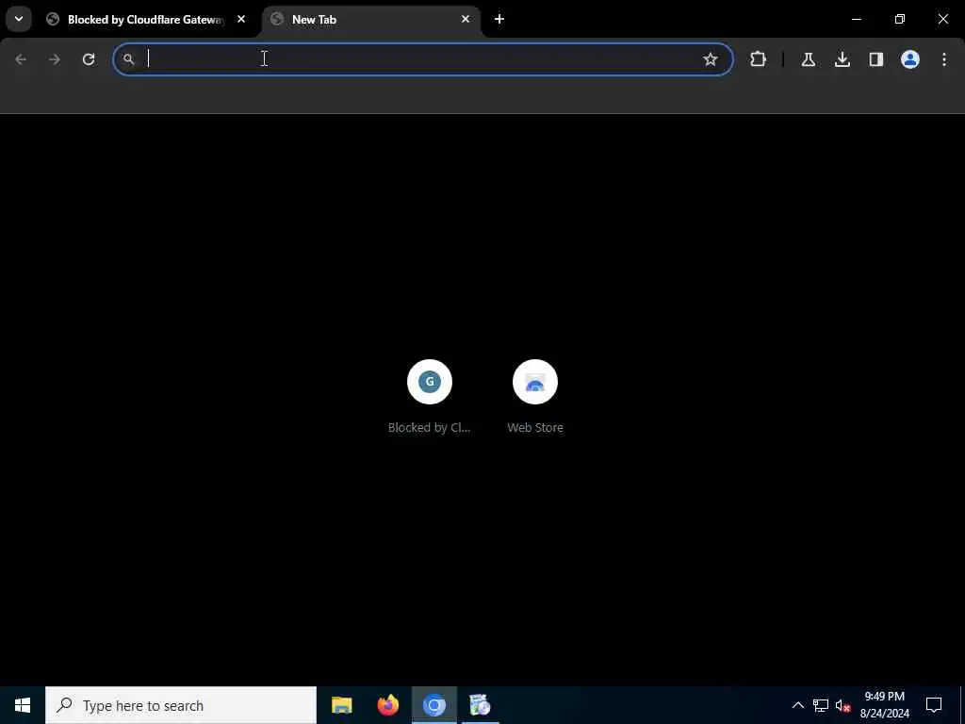
Task: Open the Chrome three-dot menu
Action: tap(944, 59)
